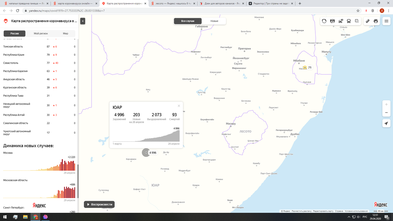Viewport: 393px width, 221px height.
Task: Open the карта коронавируса онлайн tab
Action: [x=75, y=3]
